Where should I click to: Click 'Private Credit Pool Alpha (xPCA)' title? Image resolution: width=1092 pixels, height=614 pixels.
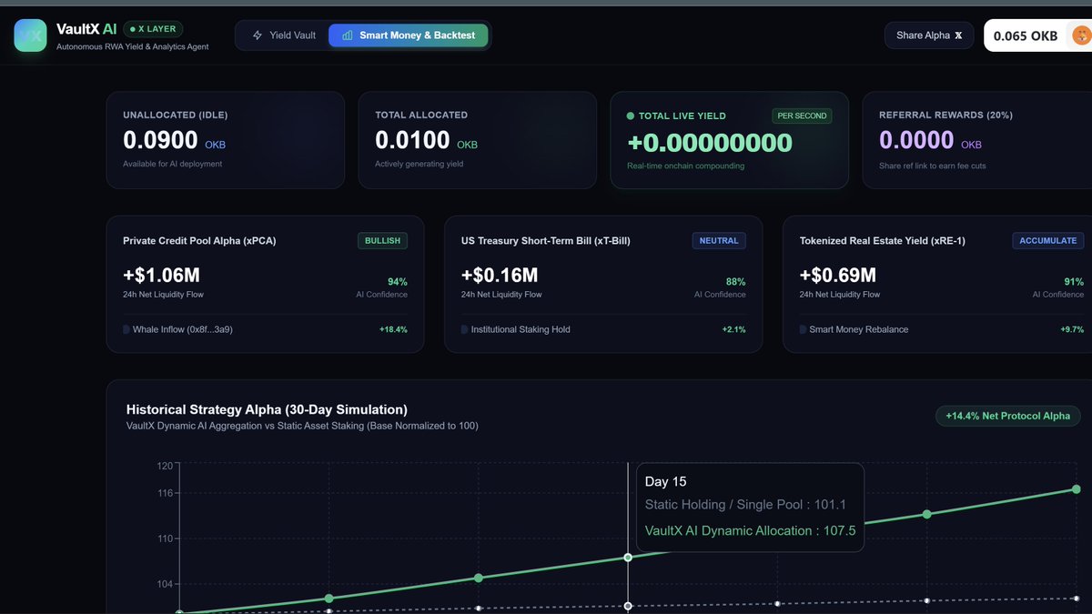199,241
